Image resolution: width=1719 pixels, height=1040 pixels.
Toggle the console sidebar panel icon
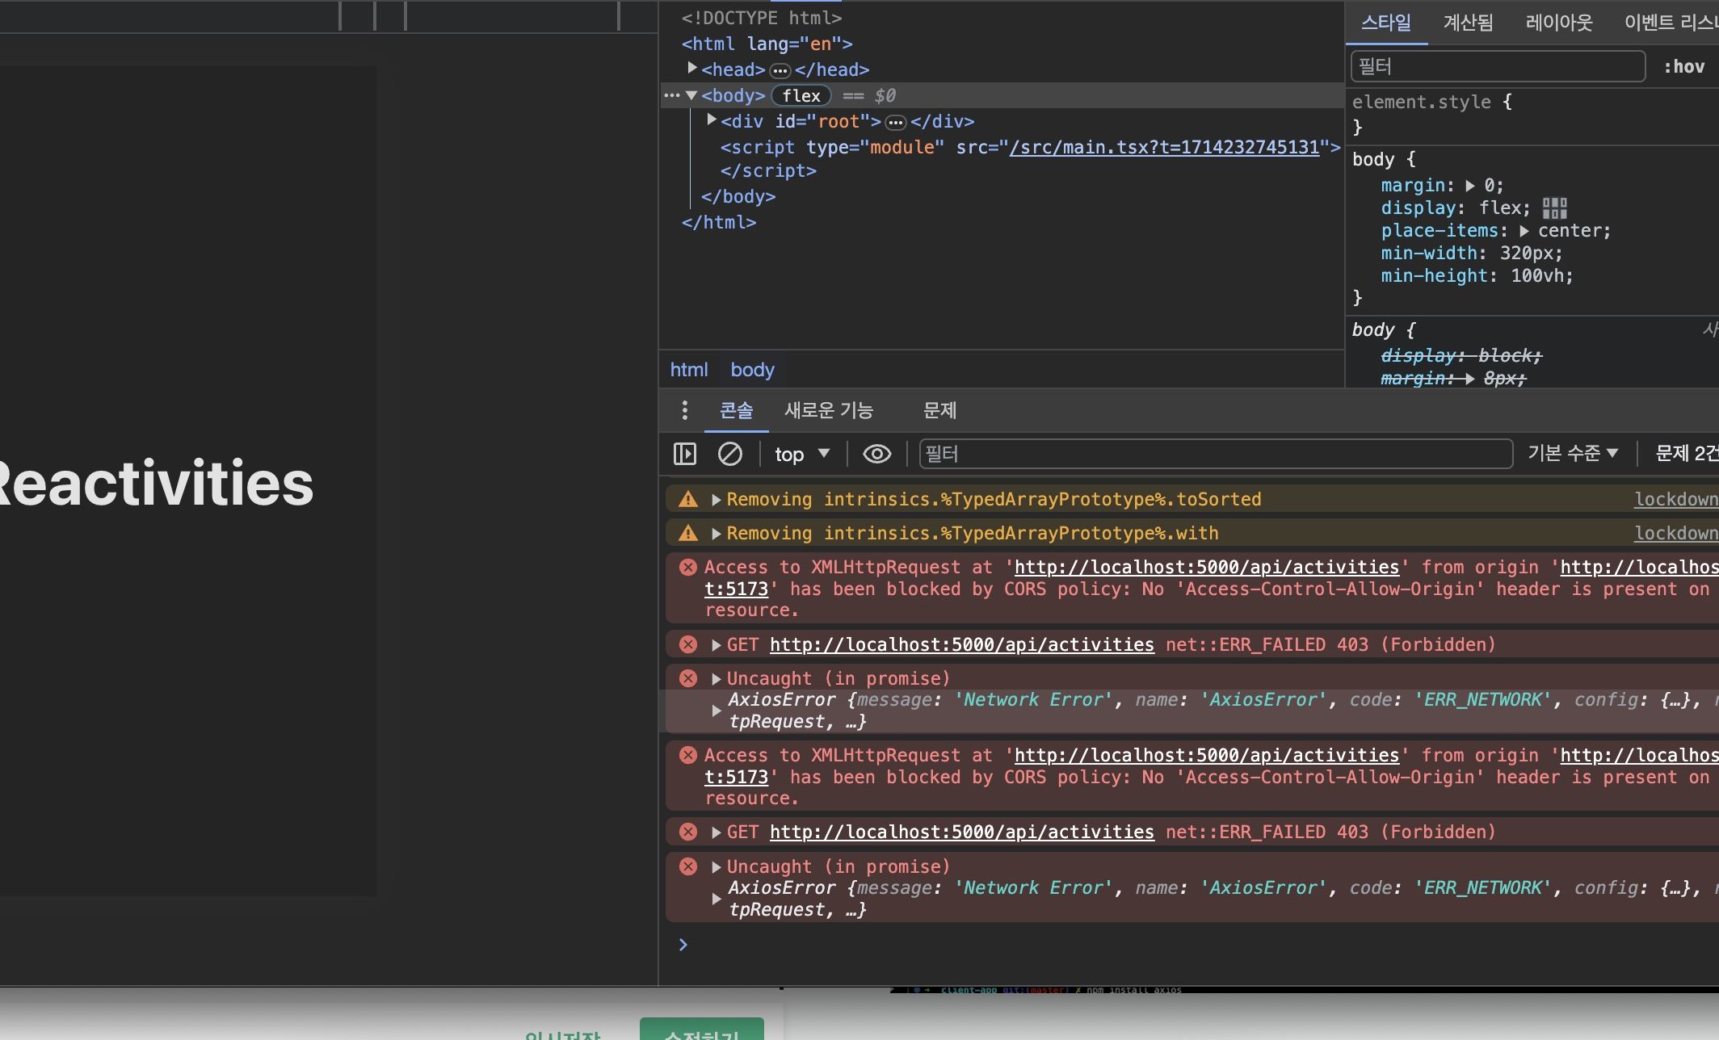coord(684,454)
